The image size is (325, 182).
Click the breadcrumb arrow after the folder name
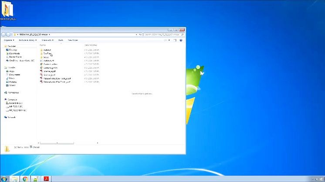click(49, 34)
